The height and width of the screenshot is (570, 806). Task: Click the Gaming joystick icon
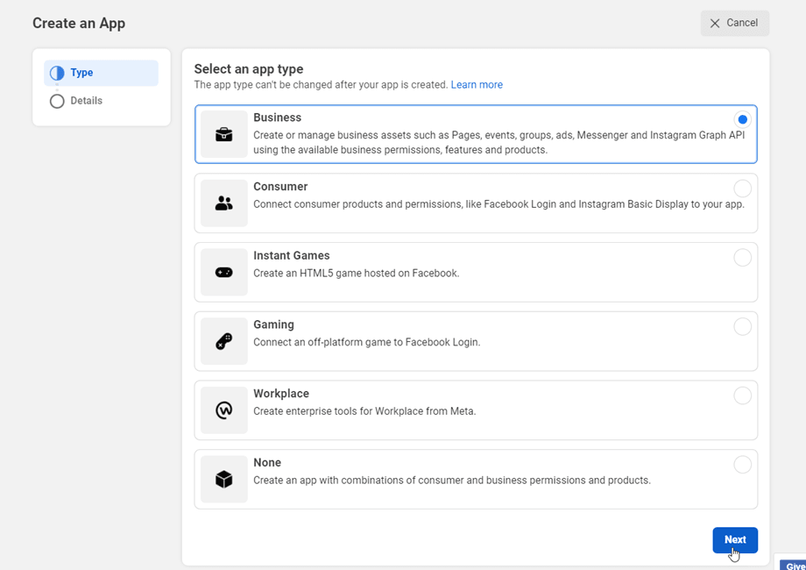pyautogui.click(x=224, y=341)
